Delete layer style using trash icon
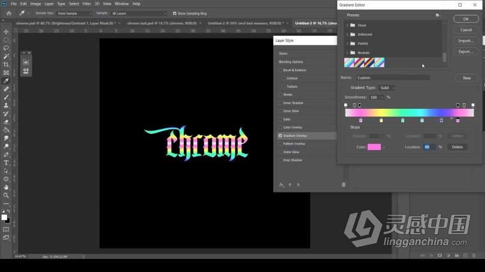485x272 pixels. point(343,185)
